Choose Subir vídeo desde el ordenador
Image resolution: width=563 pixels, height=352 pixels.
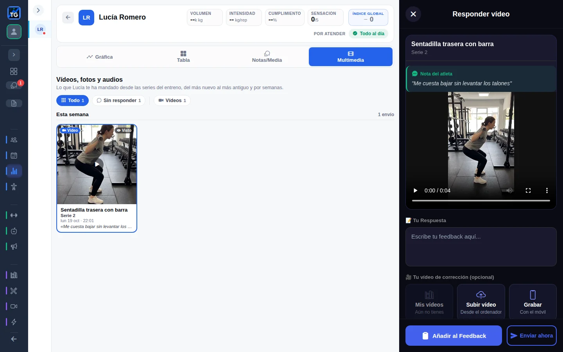(481, 302)
